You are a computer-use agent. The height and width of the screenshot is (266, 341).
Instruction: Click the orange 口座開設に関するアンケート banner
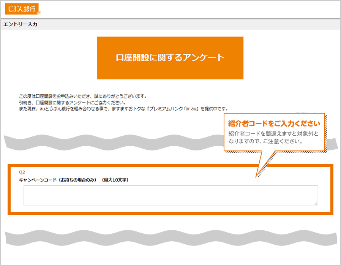point(170,58)
